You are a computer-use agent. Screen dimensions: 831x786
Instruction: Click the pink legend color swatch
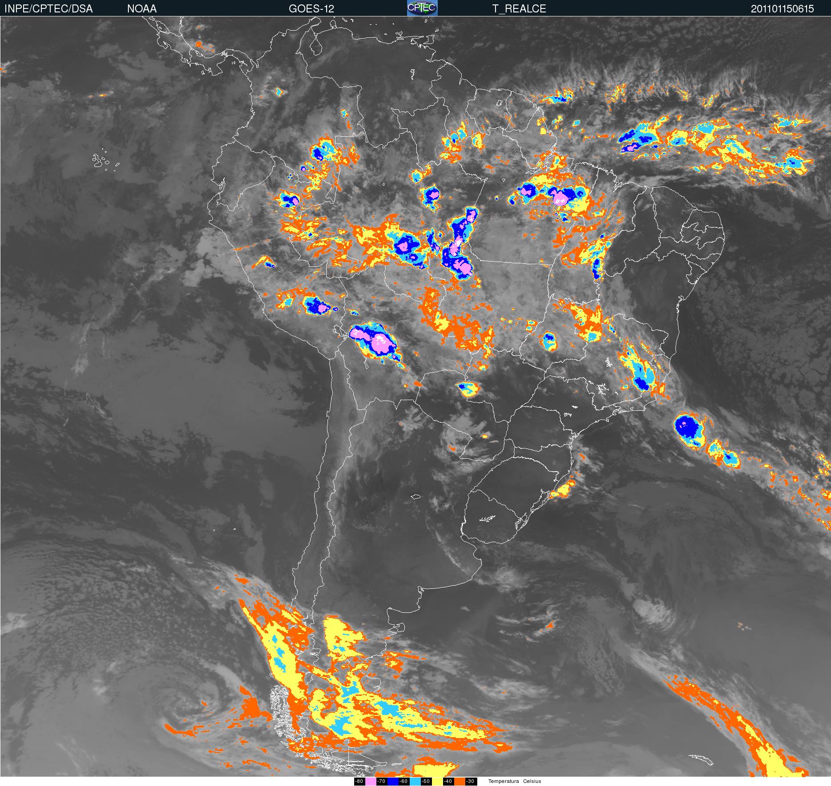coord(371,782)
